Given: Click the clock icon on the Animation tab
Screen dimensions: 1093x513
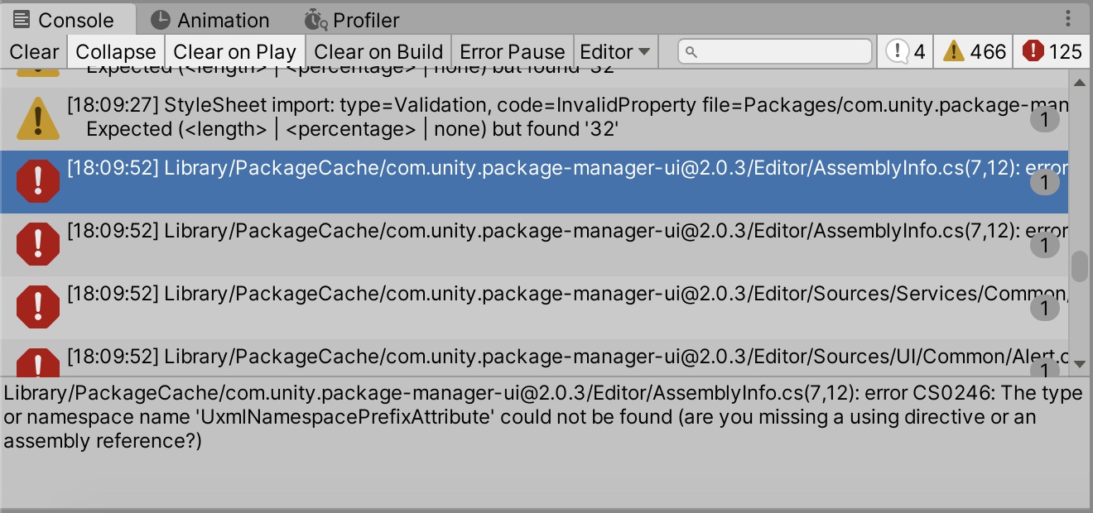Looking at the screenshot, I should [x=157, y=19].
